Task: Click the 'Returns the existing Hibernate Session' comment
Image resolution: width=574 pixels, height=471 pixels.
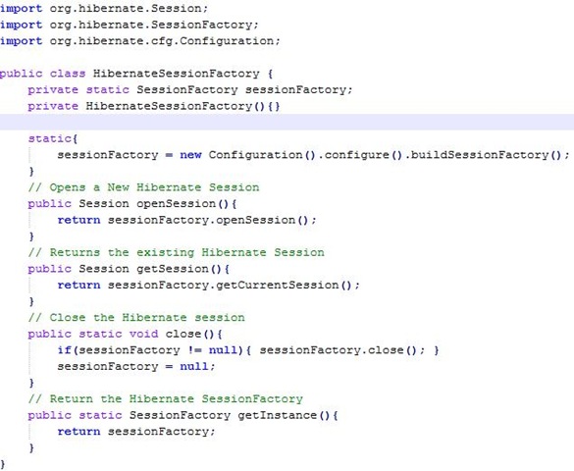Action: pos(177,252)
